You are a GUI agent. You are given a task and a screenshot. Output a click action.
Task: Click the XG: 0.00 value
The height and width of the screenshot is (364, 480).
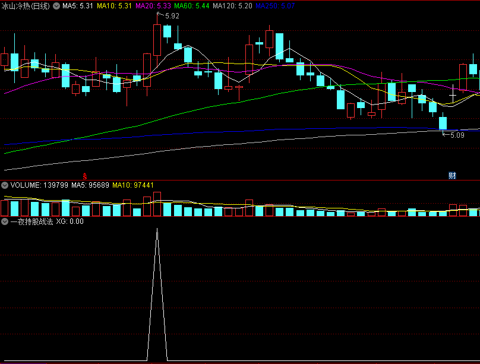point(70,221)
